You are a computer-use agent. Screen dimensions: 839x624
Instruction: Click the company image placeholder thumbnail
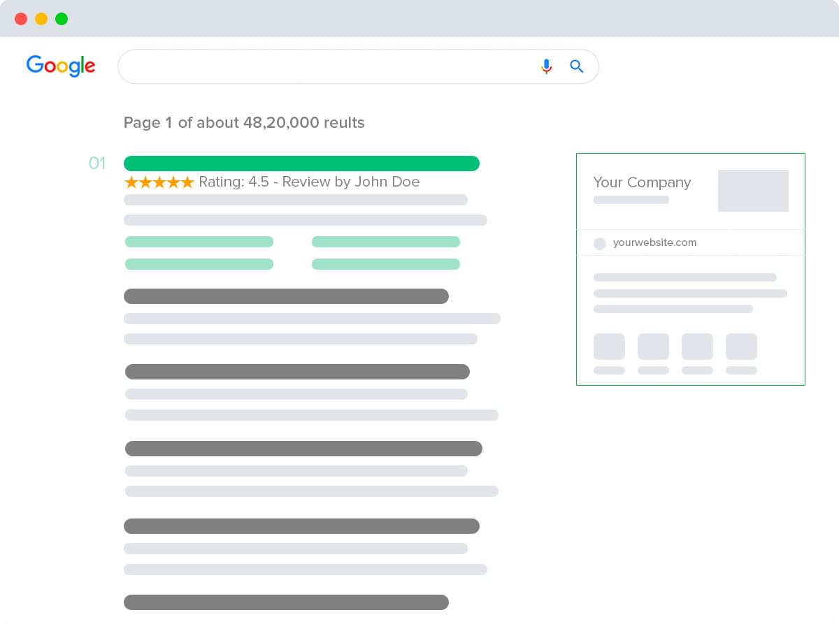pyautogui.click(x=753, y=191)
